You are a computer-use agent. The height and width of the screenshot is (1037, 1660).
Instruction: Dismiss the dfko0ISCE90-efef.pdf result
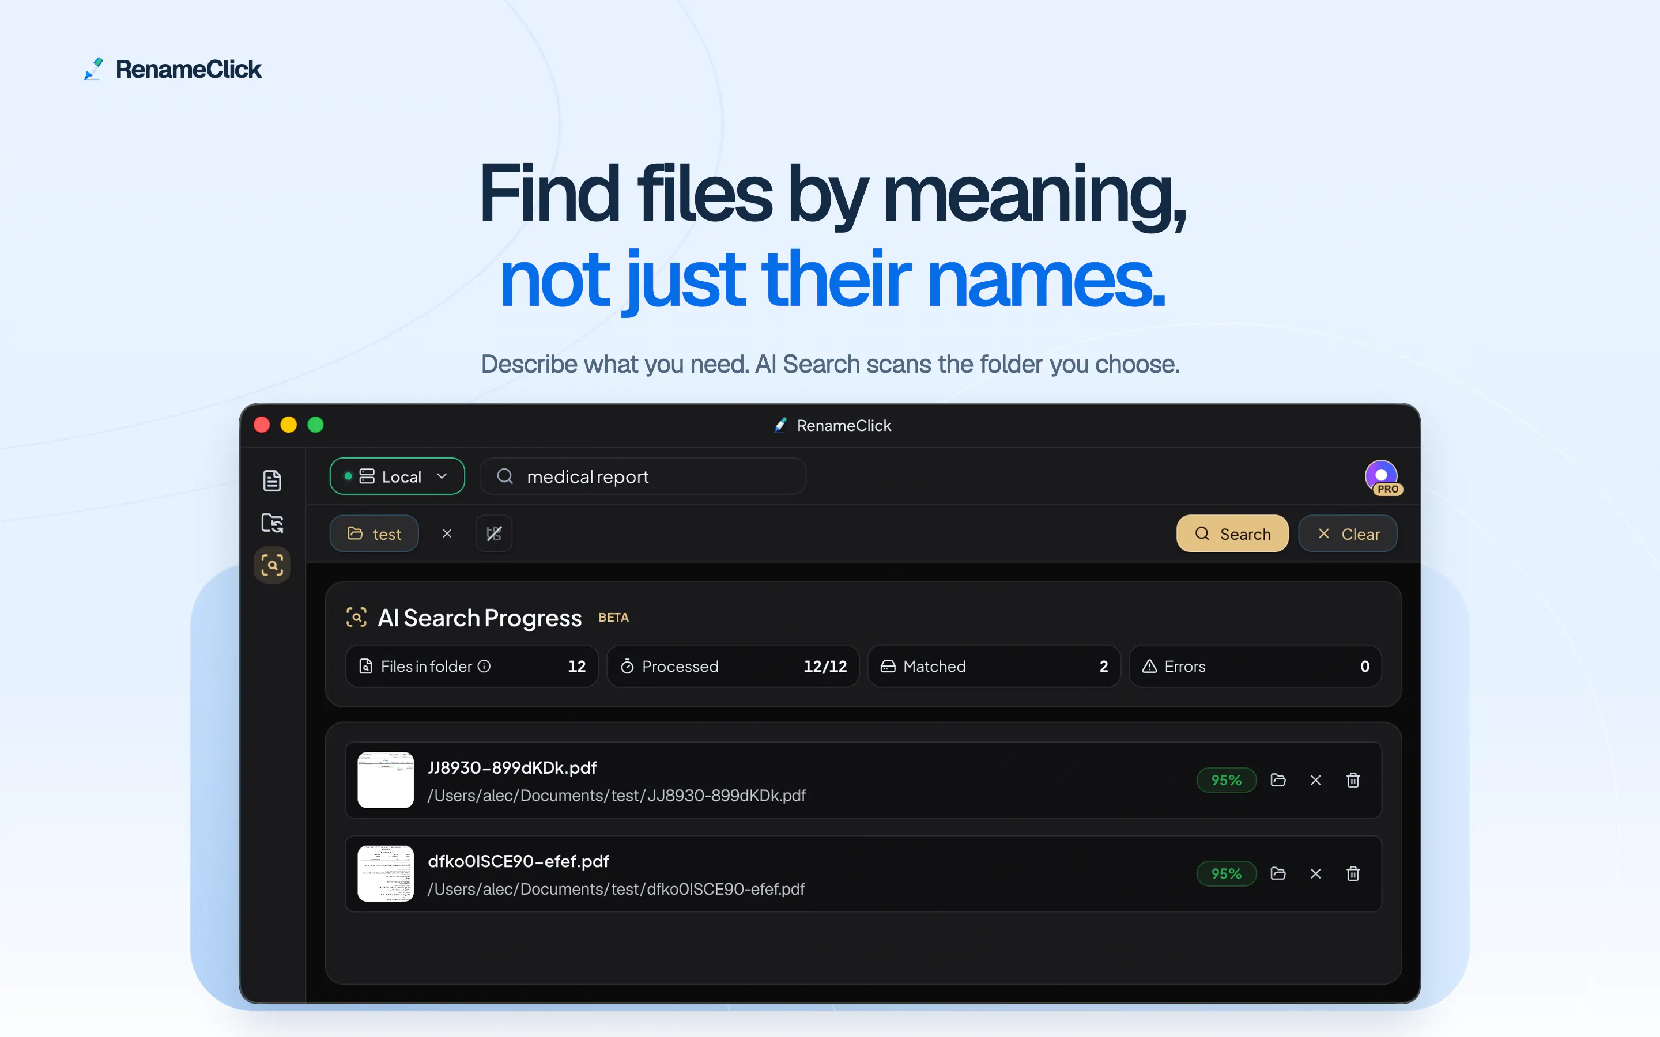pos(1316,873)
